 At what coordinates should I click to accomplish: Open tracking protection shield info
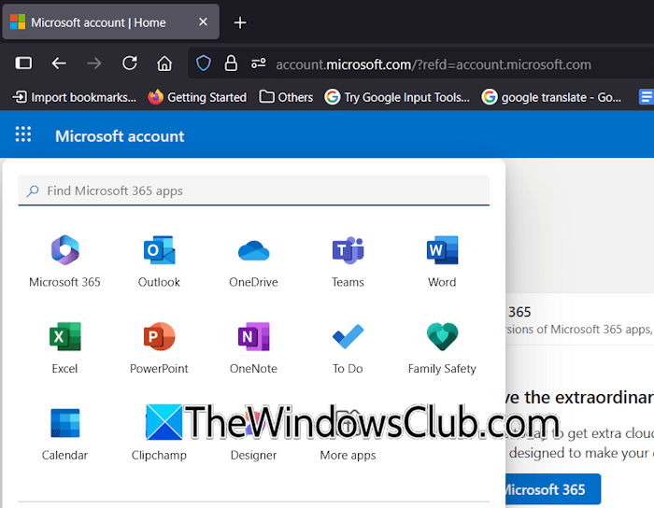click(x=204, y=63)
